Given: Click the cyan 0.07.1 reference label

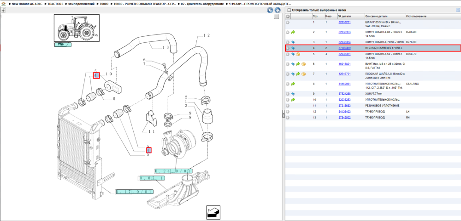Looking at the screenshot, I should (x=152, y=178).
